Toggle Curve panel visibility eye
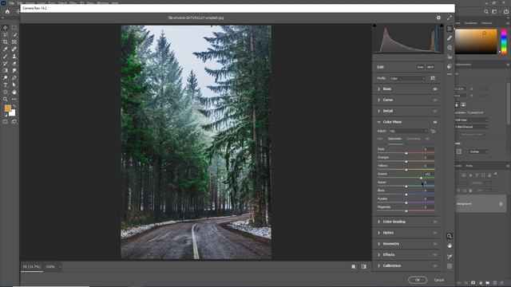Image resolution: width=511 pixels, height=287 pixels. [x=434, y=100]
